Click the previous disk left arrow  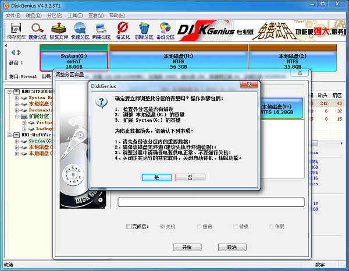(13, 52)
